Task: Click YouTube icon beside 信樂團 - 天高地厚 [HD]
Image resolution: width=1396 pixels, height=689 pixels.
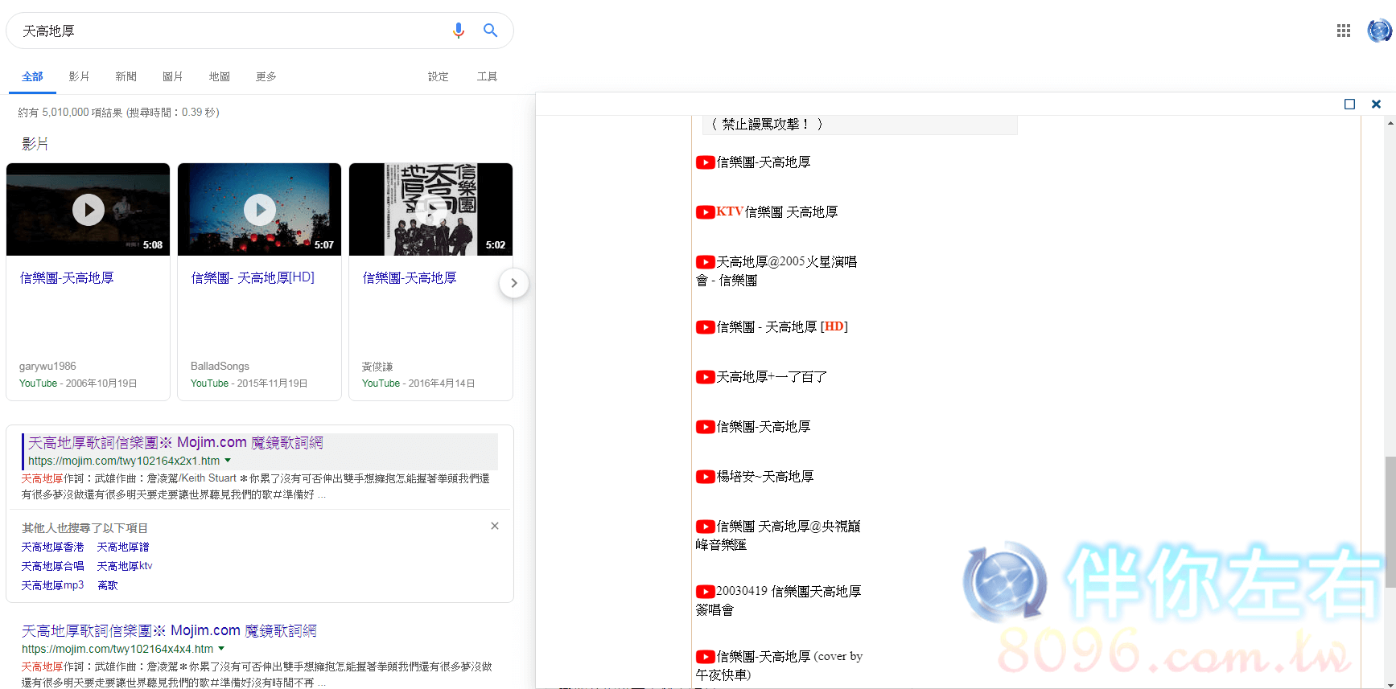Action: [706, 327]
